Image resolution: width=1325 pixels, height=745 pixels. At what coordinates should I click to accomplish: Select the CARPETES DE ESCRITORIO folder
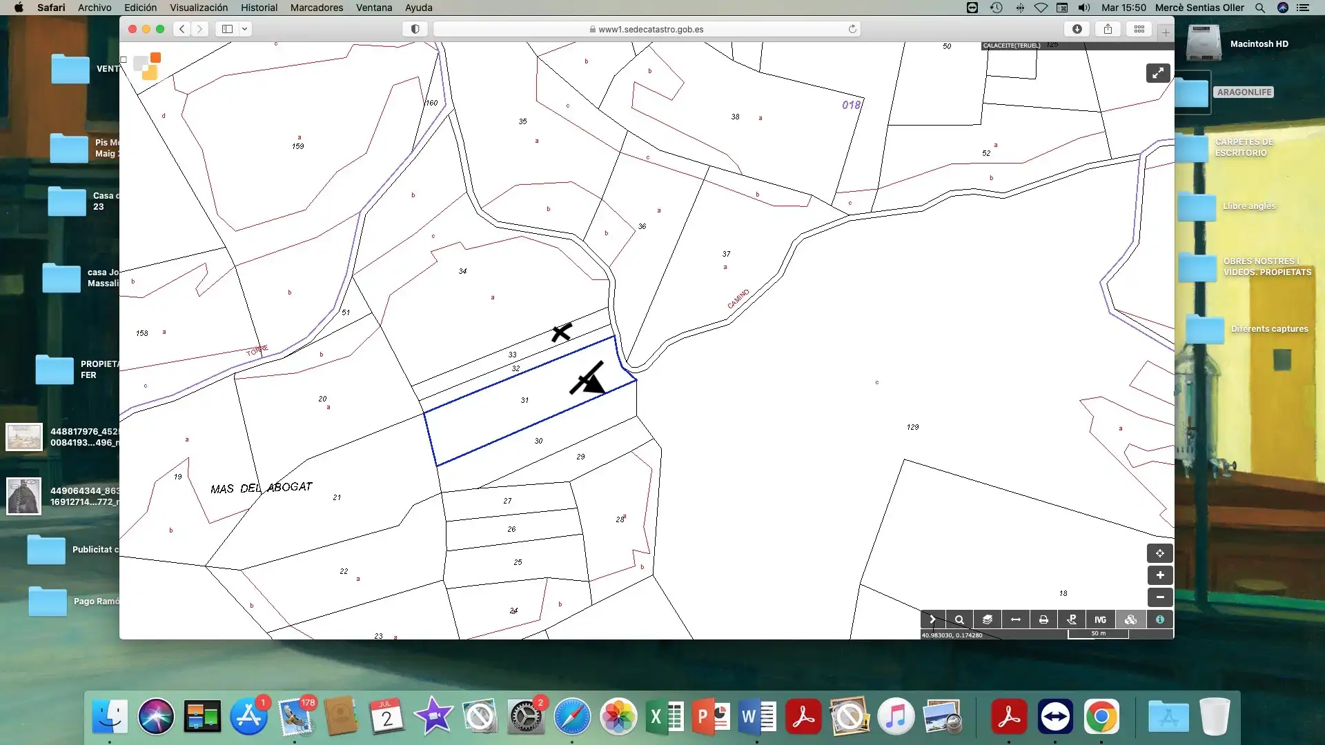1192,147
